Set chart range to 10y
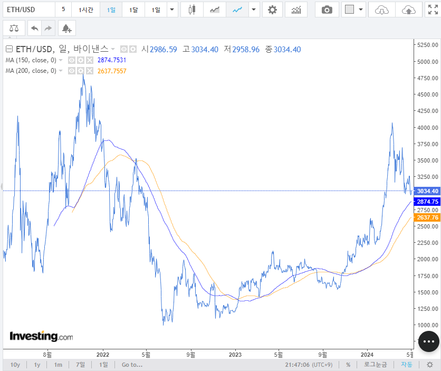 coord(15,365)
